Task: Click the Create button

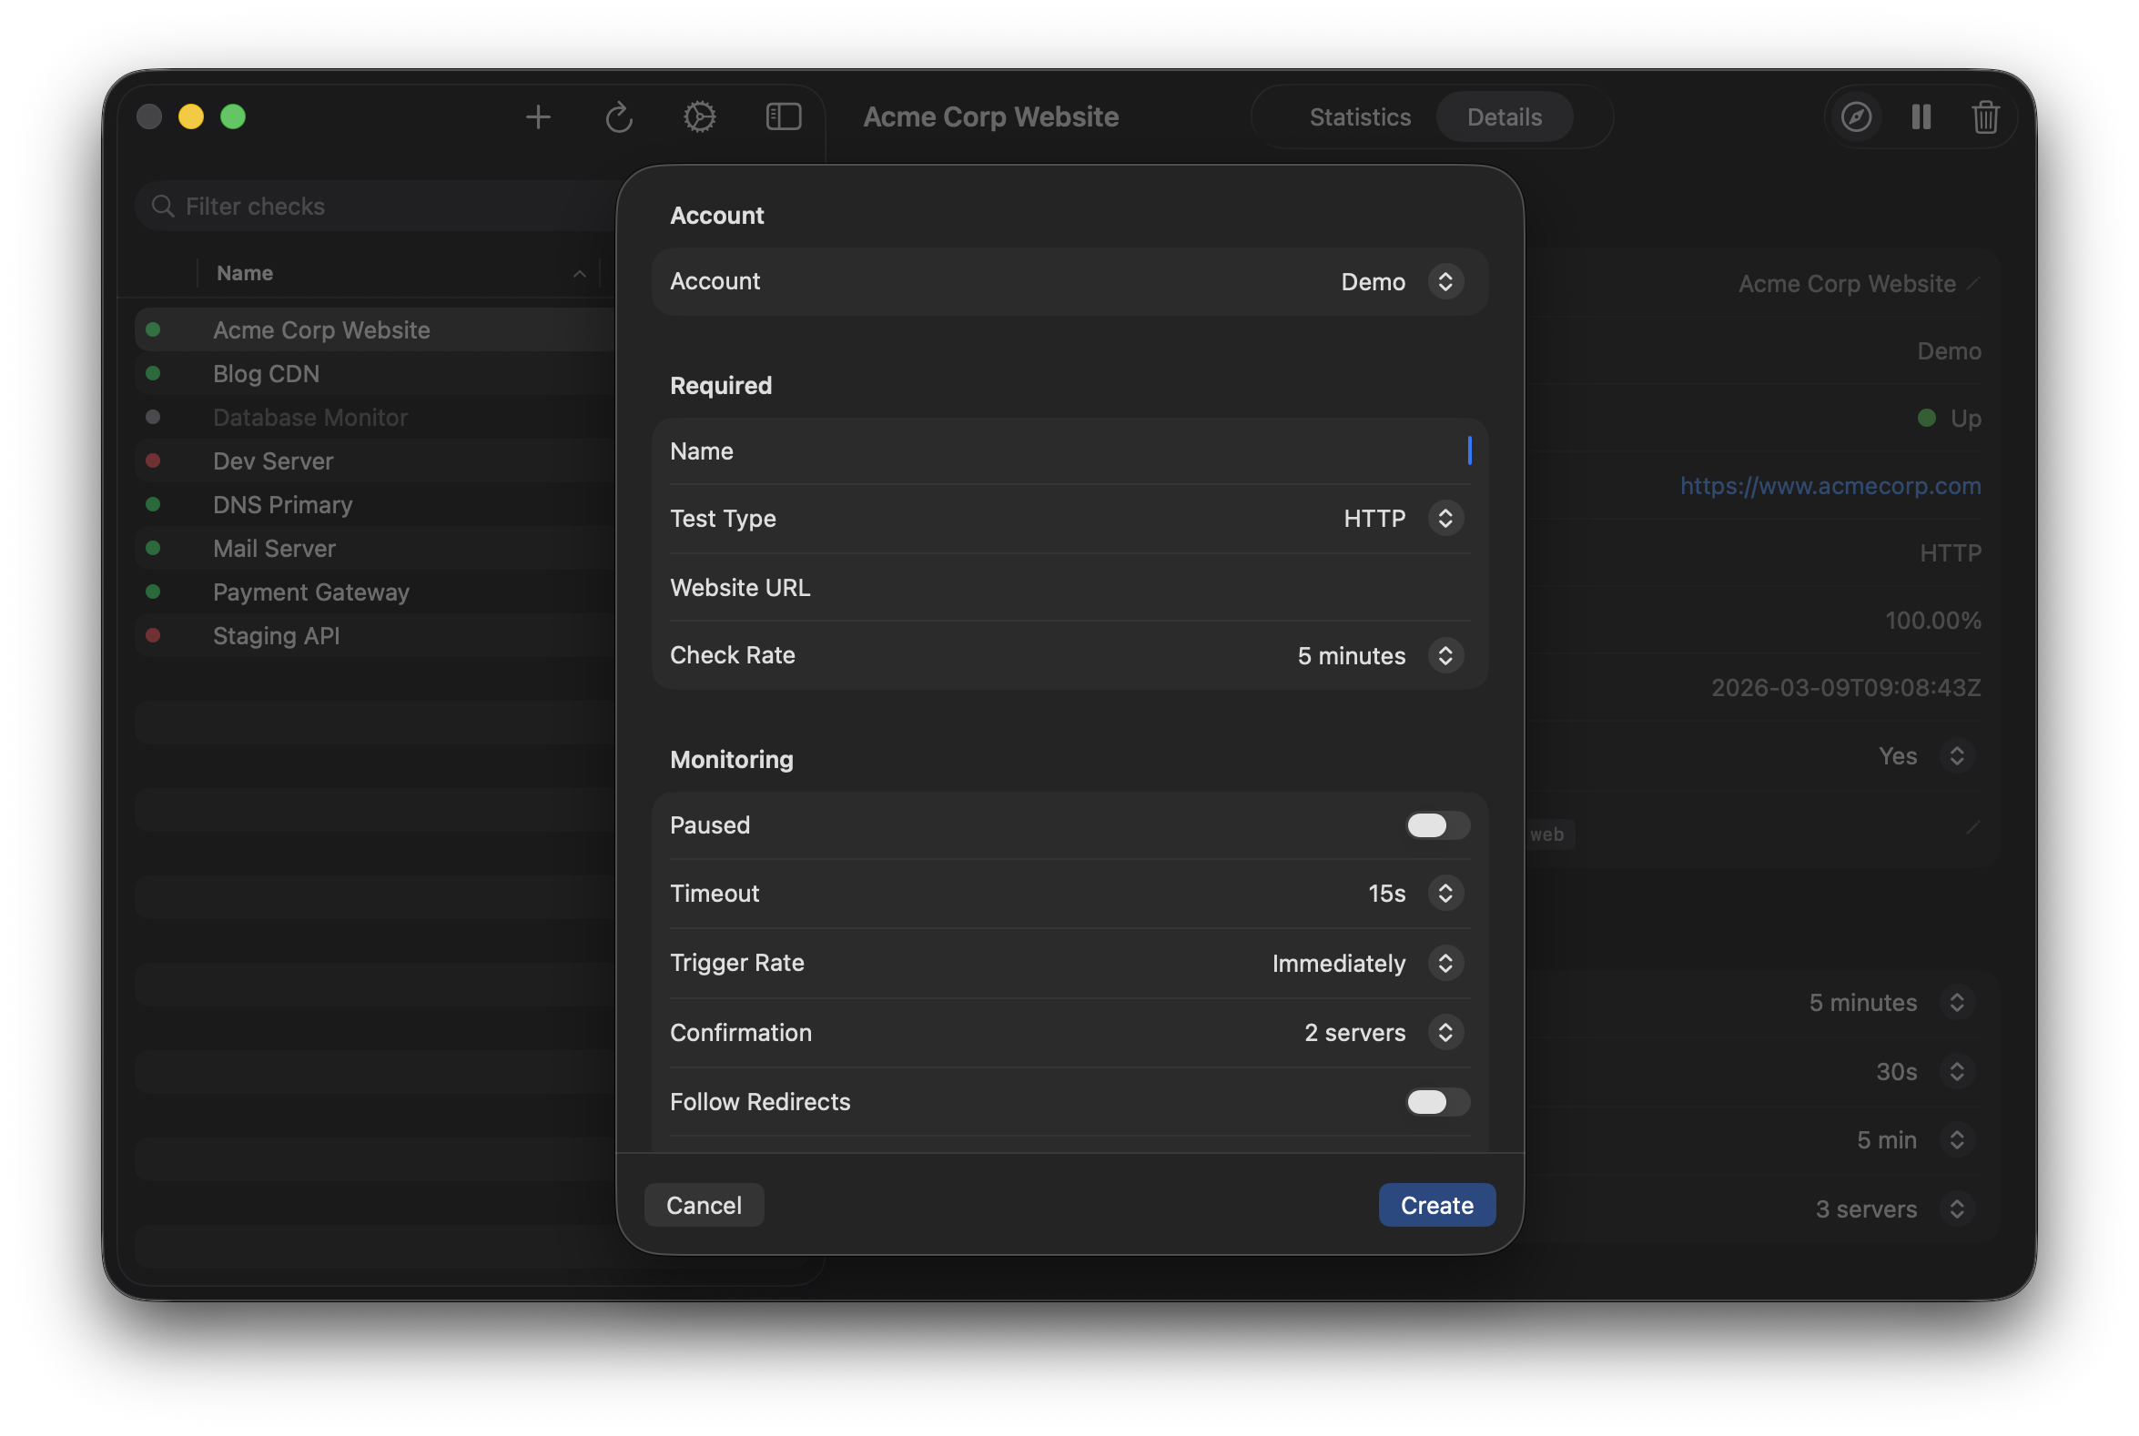Action: pos(1436,1204)
